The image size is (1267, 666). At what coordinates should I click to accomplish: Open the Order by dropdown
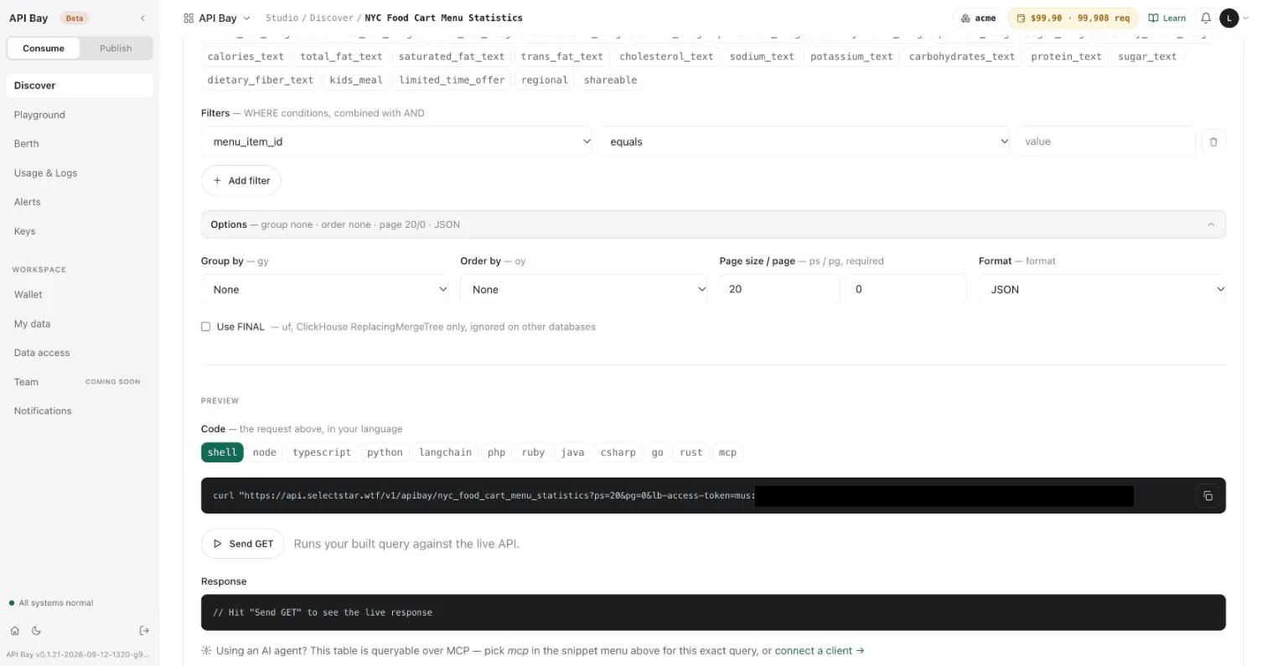(584, 290)
